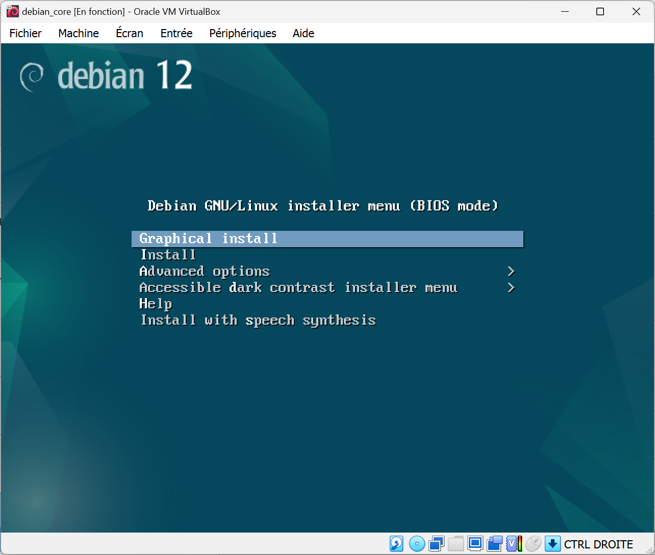Image resolution: width=655 pixels, height=555 pixels.
Task: Open the Aide menu
Action: (x=304, y=33)
